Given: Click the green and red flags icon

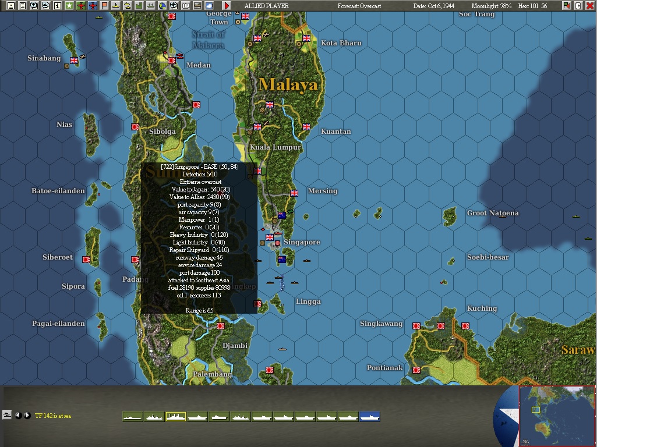Looking at the screenshot, I should (567, 6).
